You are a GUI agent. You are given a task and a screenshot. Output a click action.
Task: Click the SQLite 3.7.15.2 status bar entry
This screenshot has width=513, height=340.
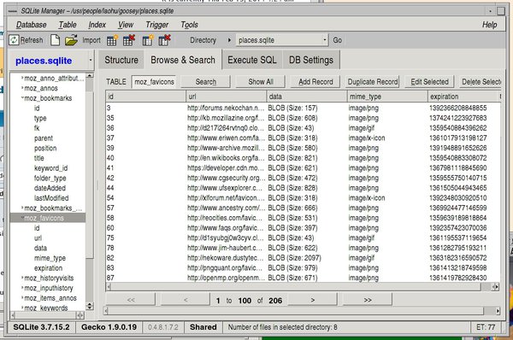(x=42, y=327)
